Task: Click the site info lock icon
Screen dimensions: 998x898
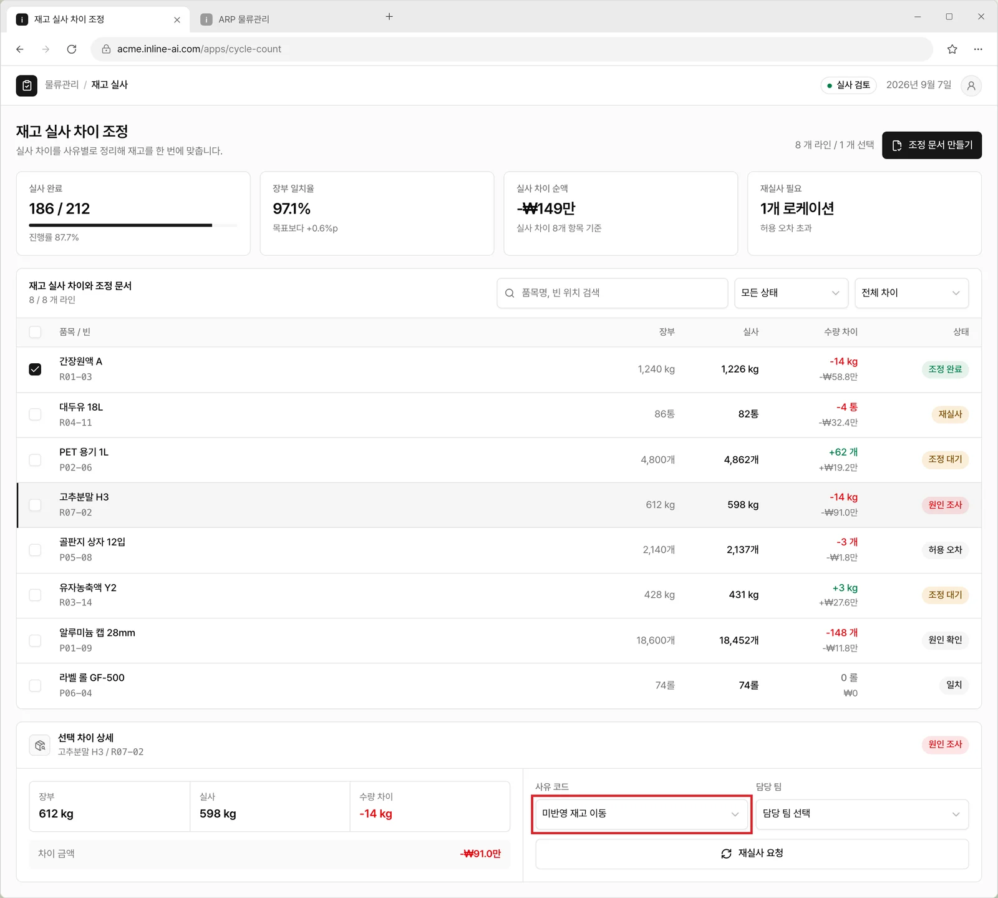Action: pos(106,49)
